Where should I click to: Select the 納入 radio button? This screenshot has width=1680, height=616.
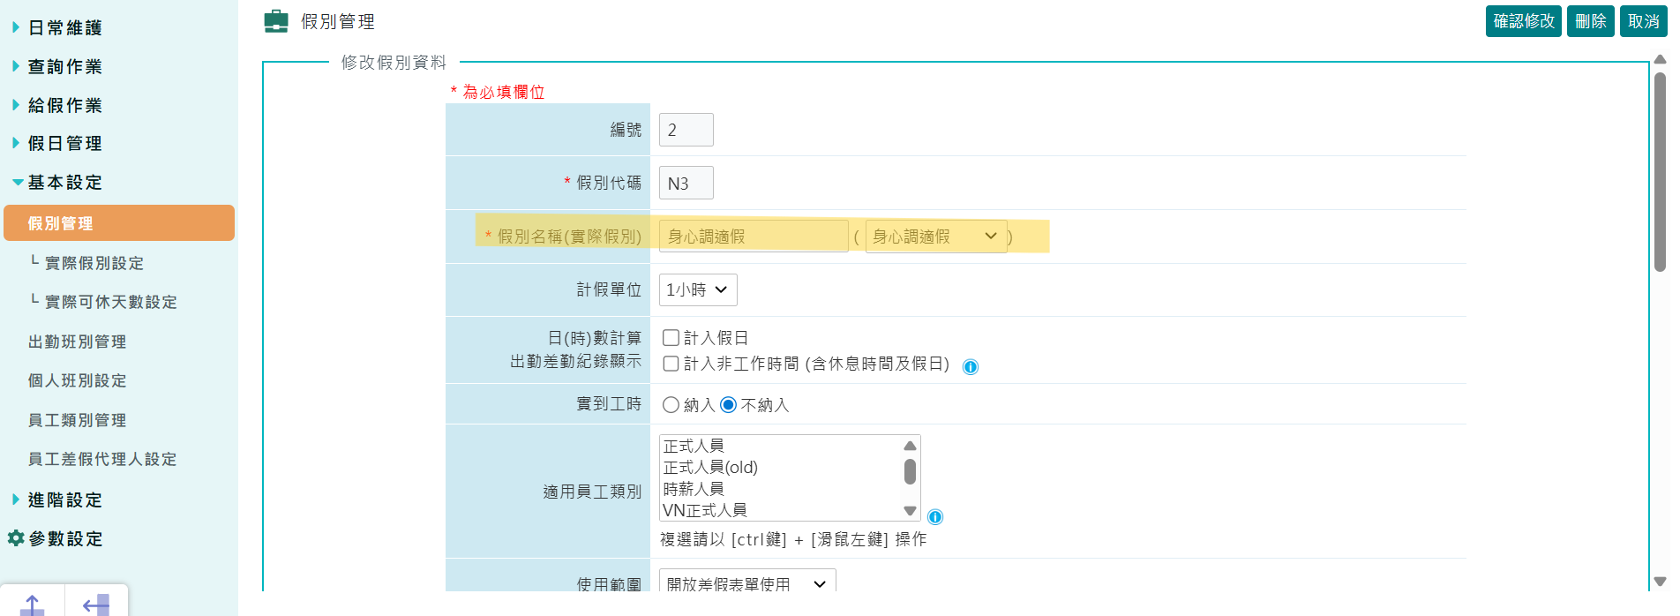point(671,405)
